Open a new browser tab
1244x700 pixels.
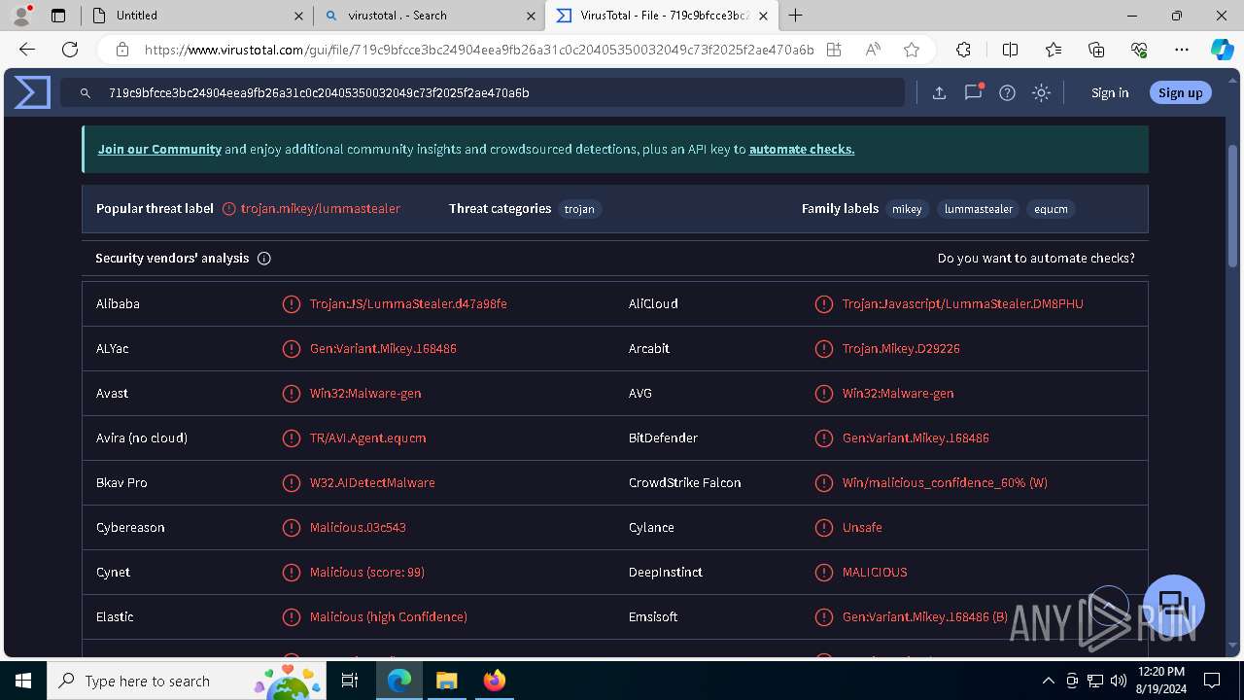(x=796, y=16)
